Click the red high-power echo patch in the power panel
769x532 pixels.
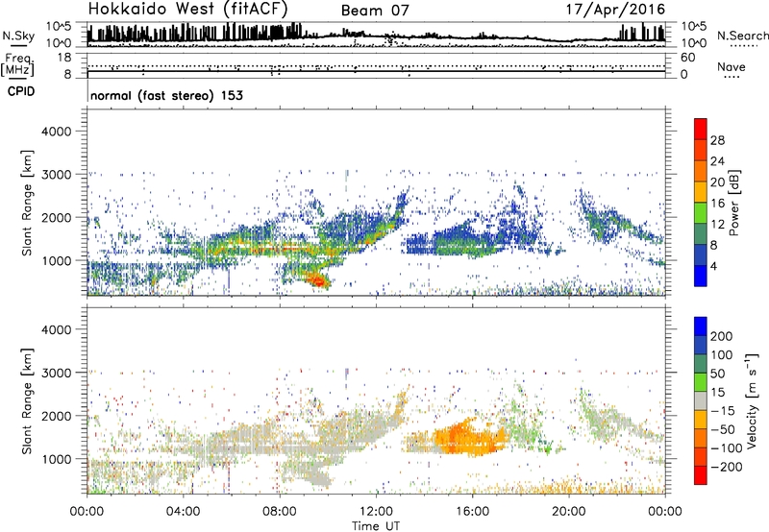coord(318,281)
